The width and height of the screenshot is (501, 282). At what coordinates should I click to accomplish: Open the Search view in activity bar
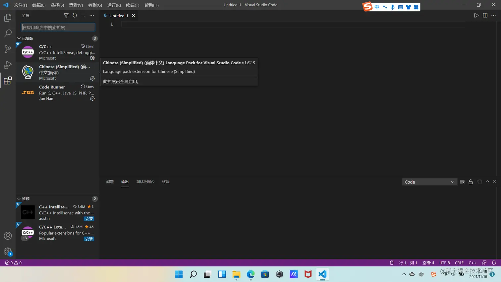8,33
